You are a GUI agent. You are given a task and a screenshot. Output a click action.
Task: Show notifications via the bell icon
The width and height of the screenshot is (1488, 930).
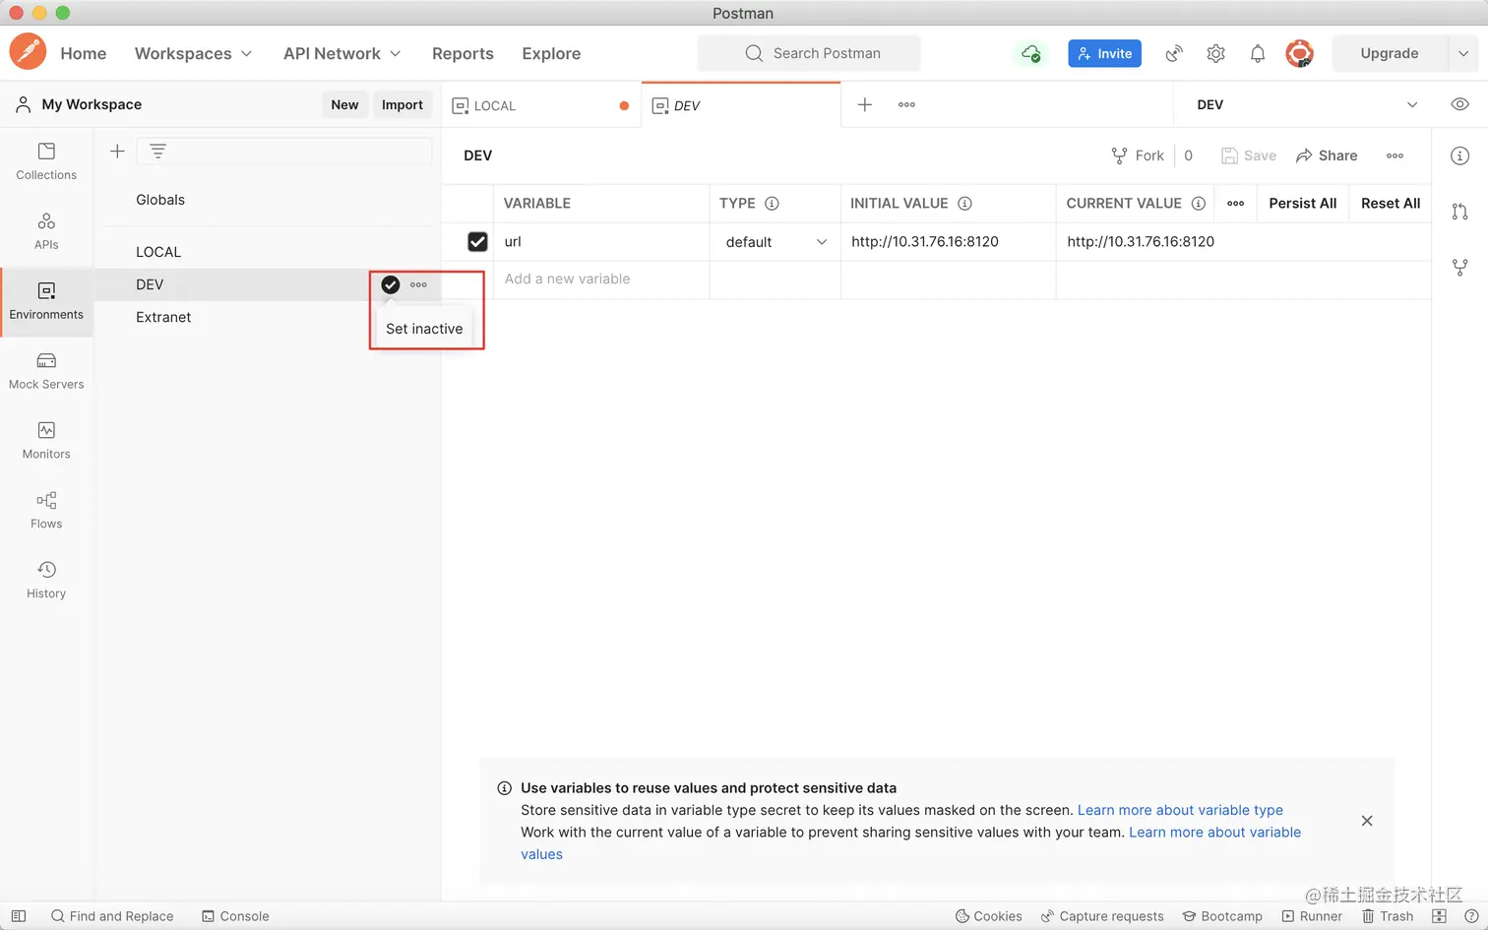pyautogui.click(x=1258, y=53)
